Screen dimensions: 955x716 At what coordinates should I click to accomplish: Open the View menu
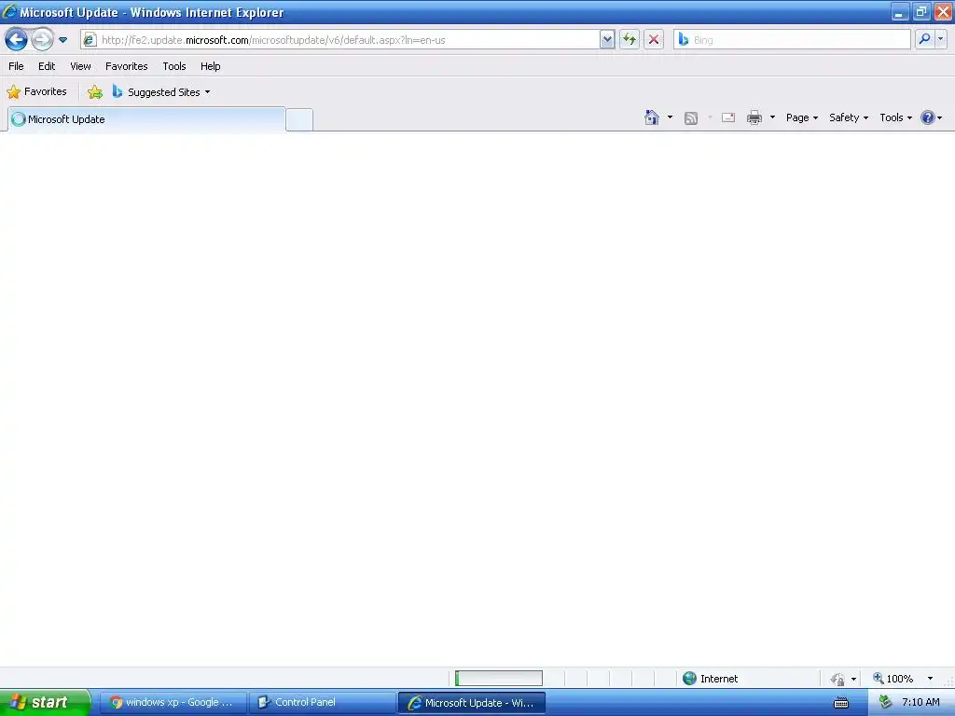click(80, 66)
